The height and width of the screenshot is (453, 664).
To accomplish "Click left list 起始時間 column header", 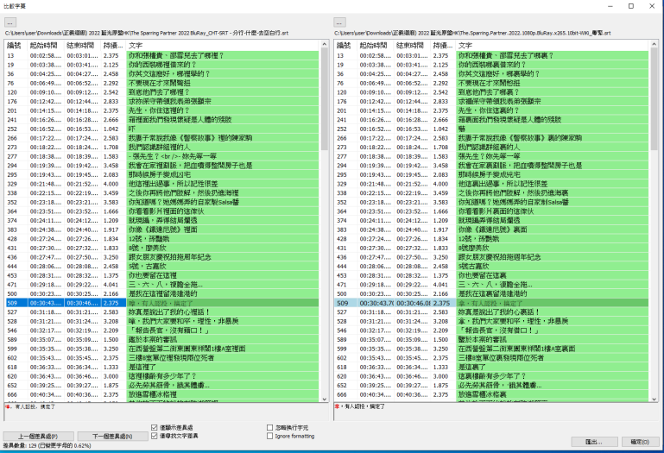I will (x=46, y=45).
